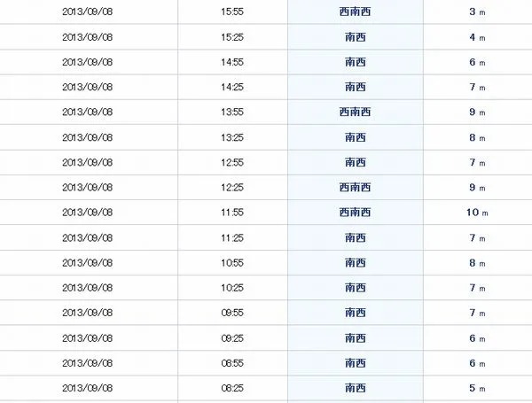Select the 西南西 direction at 13:55
The width and height of the screenshot is (532, 403).
[x=355, y=112]
